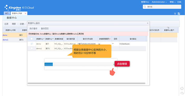Open the demo1 data center link

(x=6, y=40)
